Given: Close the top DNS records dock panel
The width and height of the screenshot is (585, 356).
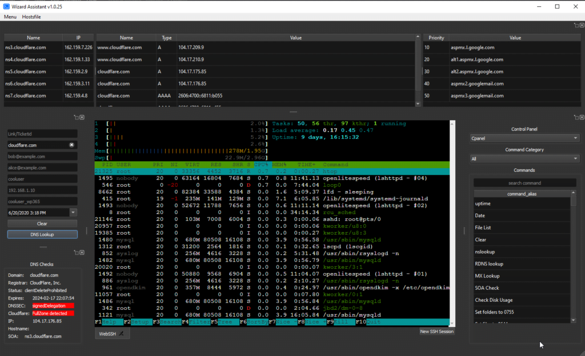Looking at the screenshot, I should click(x=582, y=25).
